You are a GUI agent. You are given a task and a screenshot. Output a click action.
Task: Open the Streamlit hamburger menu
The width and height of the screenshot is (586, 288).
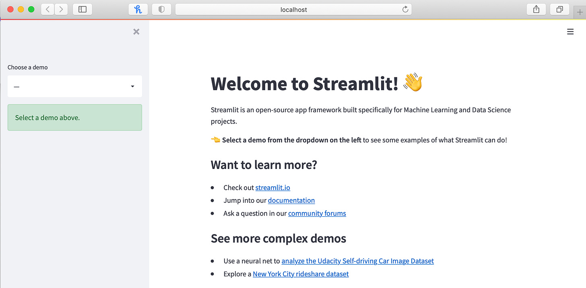tap(570, 32)
